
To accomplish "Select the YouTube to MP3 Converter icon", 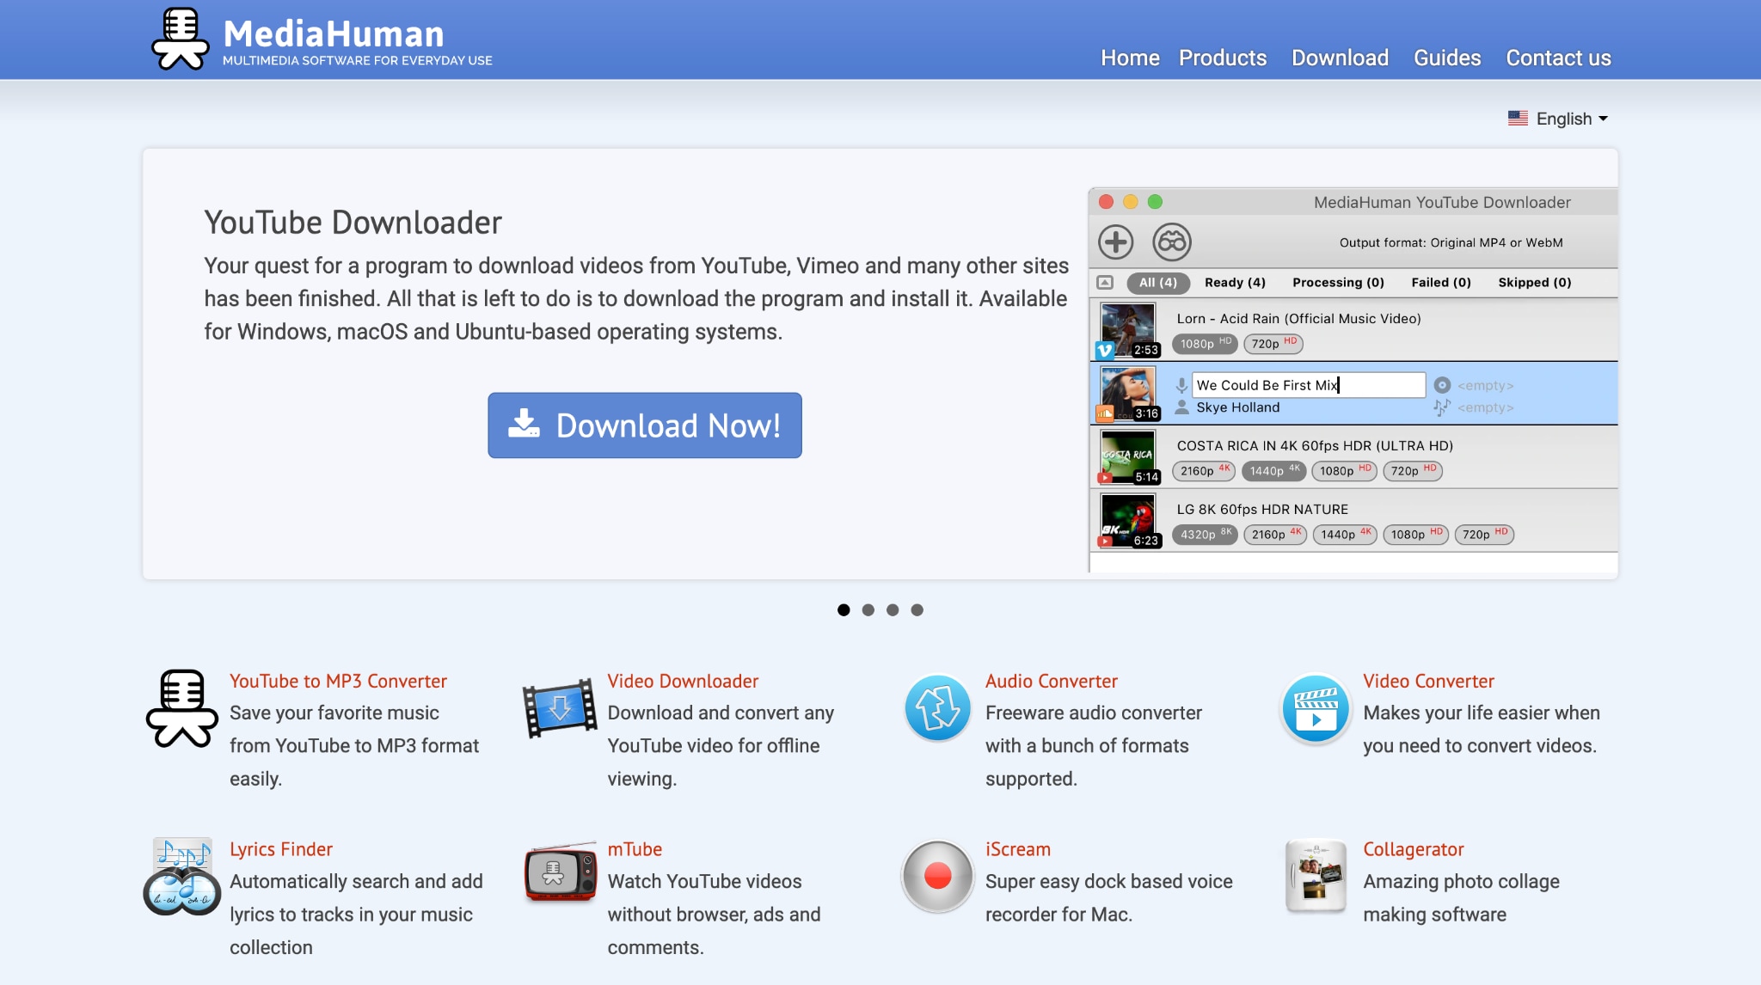I will pyautogui.click(x=181, y=710).
